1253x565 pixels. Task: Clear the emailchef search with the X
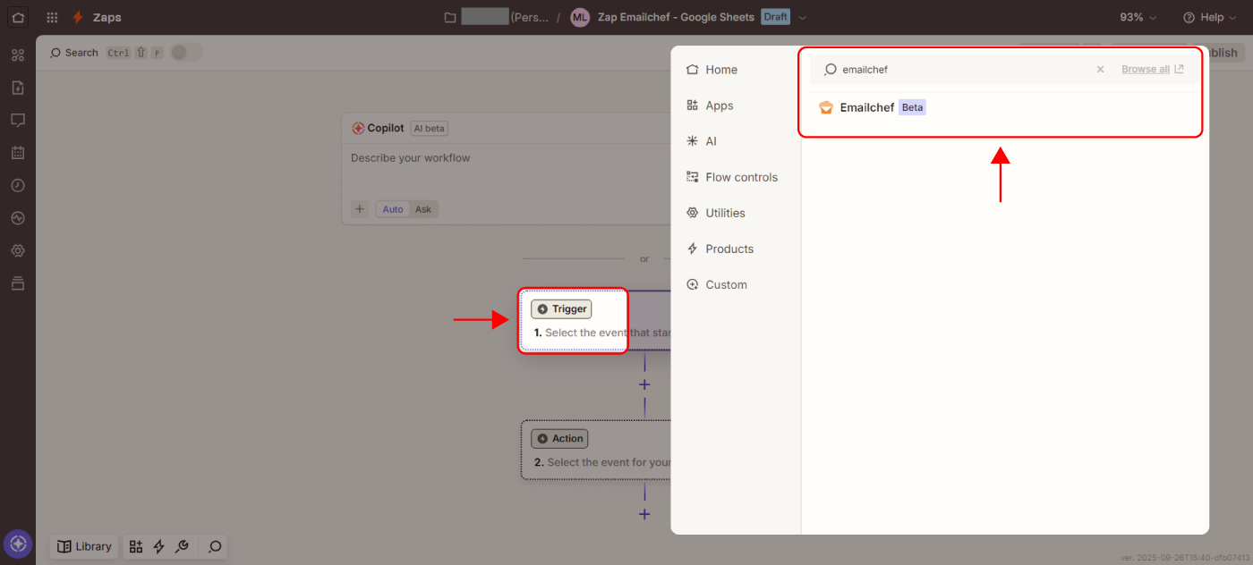tap(1100, 69)
